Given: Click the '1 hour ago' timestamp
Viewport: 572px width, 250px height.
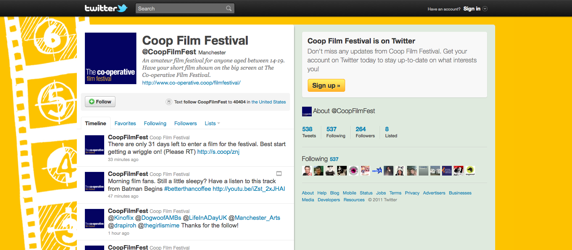Looking at the screenshot, I should [x=119, y=233].
